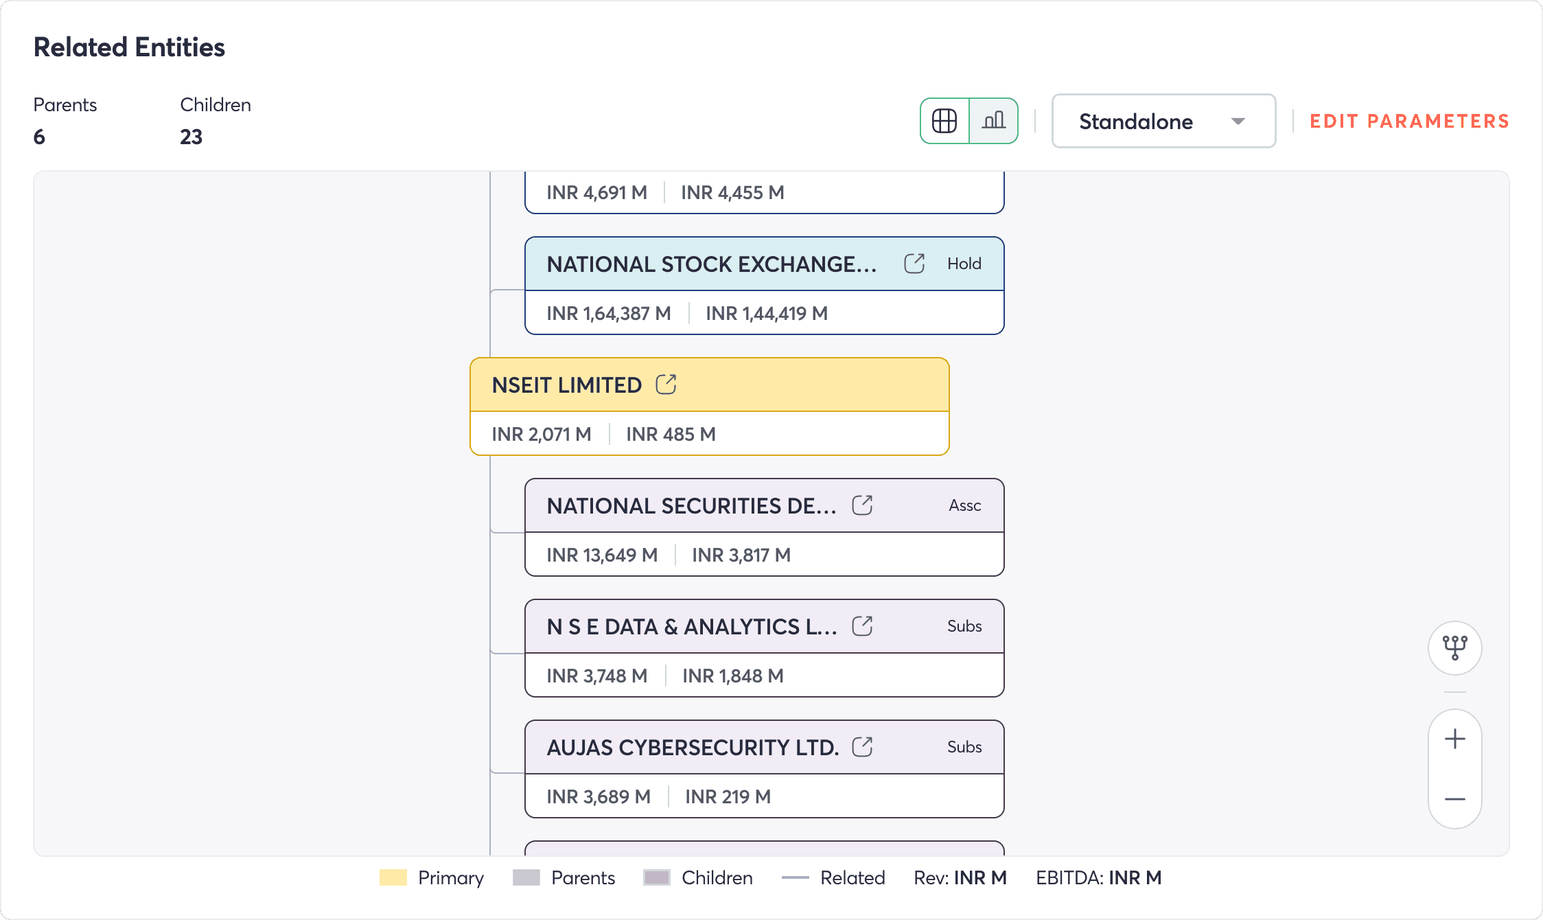Switch to the bar chart view
The height and width of the screenshot is (920, 1543).
point(993,121)
